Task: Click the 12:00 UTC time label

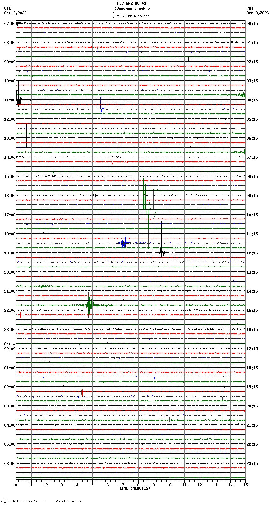Action: coord(10,119)
